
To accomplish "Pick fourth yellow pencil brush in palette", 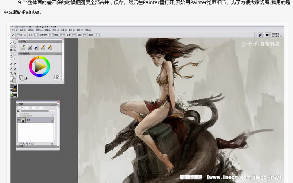I will click(43, 48).
